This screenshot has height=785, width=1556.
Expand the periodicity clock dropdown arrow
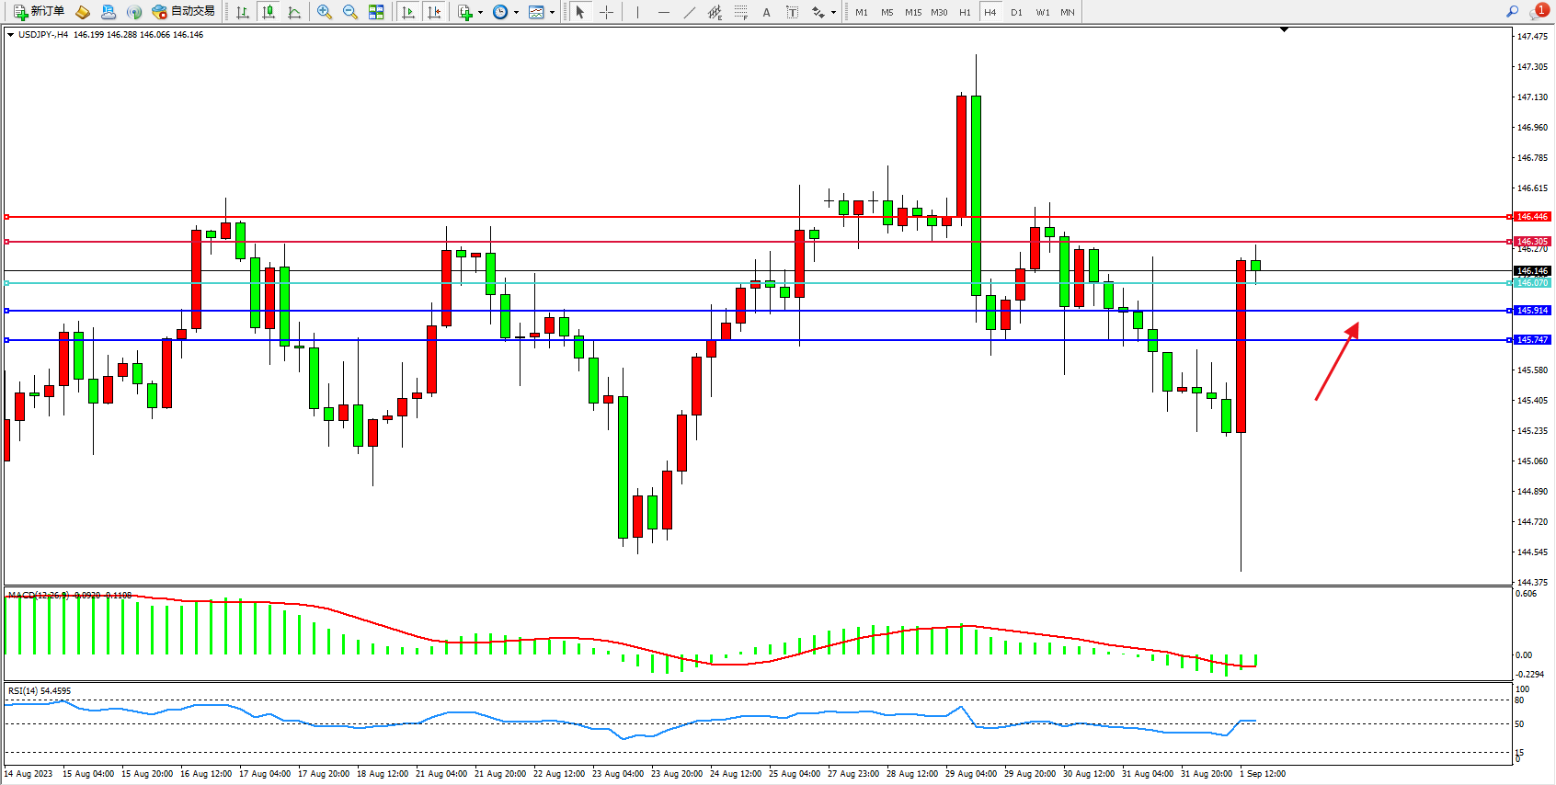(x=516, y=13)
